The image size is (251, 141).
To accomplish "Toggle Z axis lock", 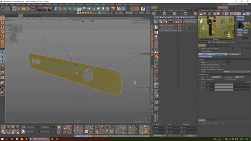I will (x=2, y=61).
